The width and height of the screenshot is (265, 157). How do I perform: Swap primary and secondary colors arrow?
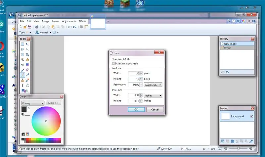coord(29,108)
